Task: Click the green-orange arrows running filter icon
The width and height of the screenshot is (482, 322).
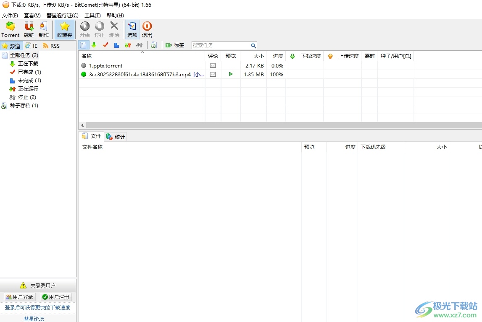Action: [x=128, y=45]
